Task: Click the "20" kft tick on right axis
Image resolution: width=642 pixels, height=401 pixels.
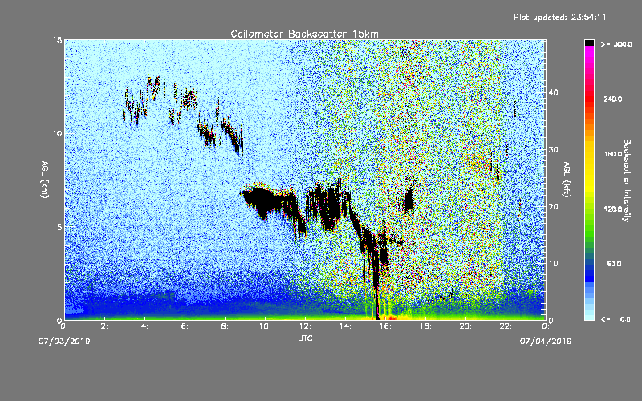Action: click(x=553, y=207)
